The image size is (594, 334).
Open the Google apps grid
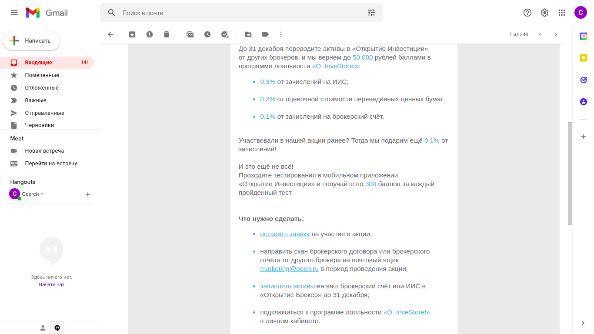562,13
